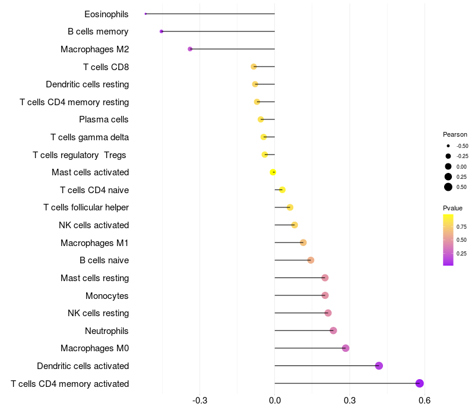Click the "Plasma cells" axis label
This screenshot has height=416, width=475.
coord(104,119)
